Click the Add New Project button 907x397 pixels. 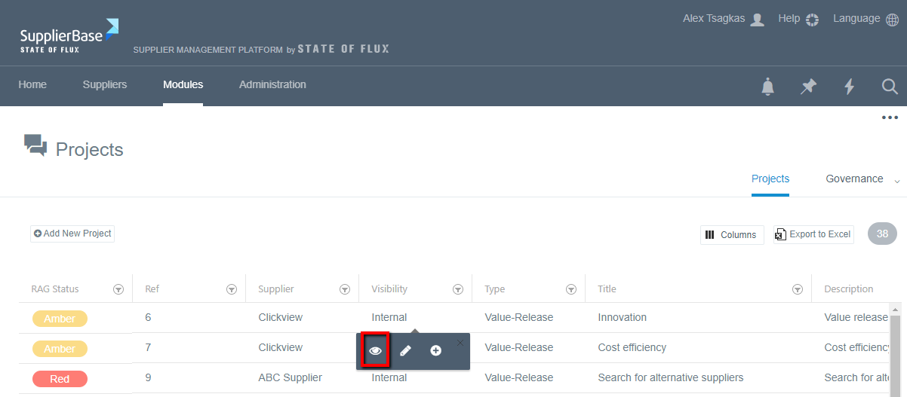[72, 234]
